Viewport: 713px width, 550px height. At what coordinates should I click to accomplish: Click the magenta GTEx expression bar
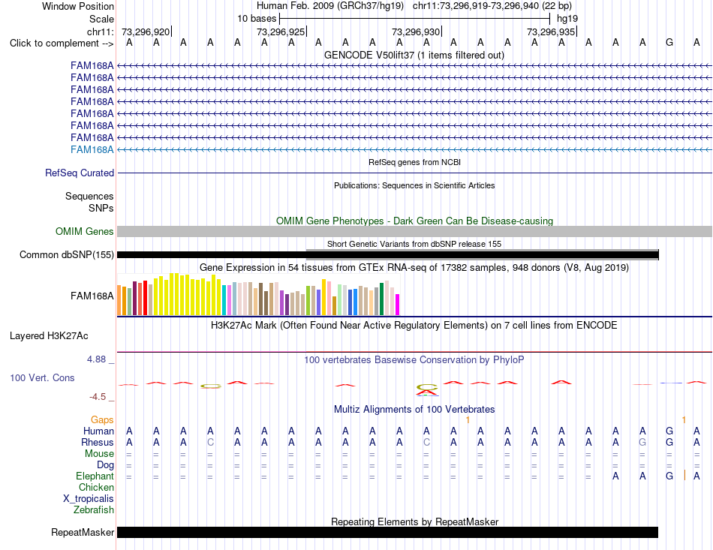coord(397,305)
